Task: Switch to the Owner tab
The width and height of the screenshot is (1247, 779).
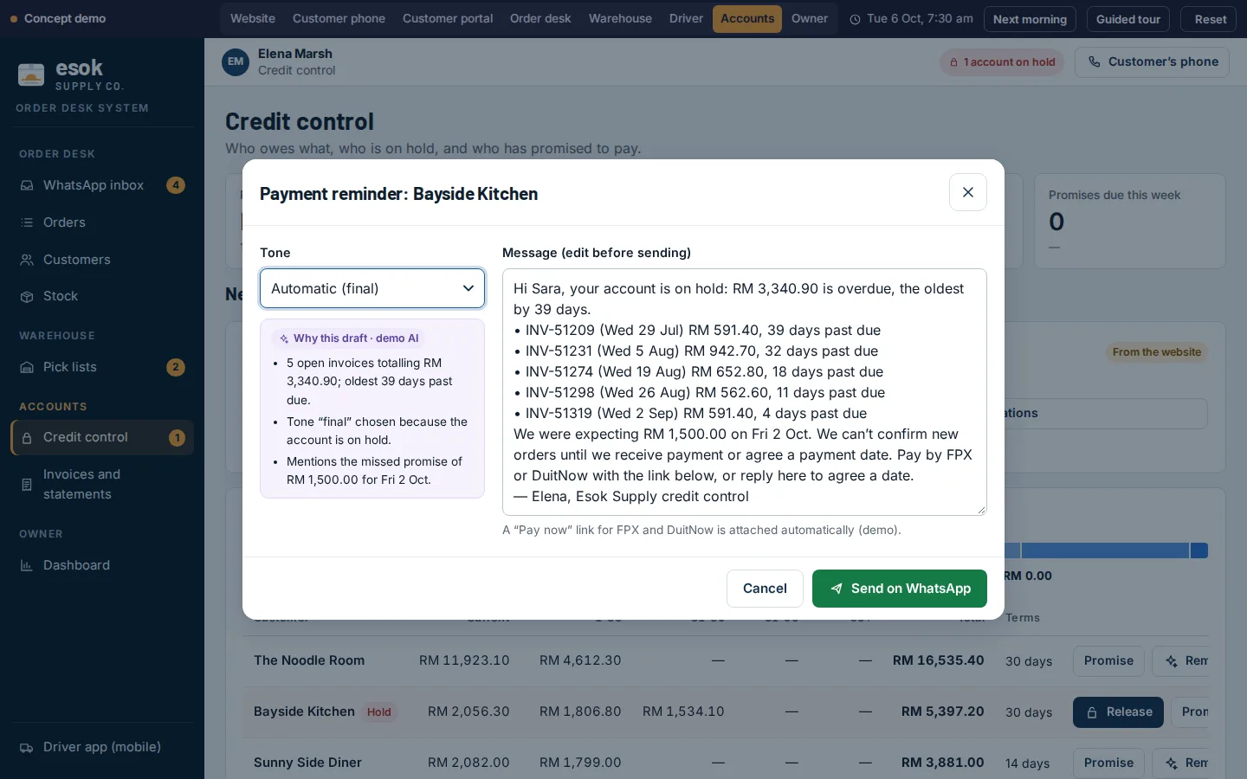Action: click(x=810, y=18)
